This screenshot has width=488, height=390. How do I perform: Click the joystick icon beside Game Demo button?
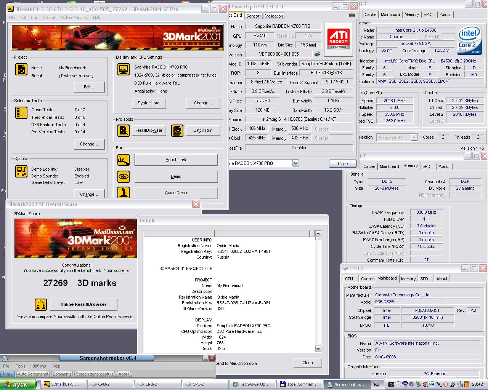click(x=124, y=193)
